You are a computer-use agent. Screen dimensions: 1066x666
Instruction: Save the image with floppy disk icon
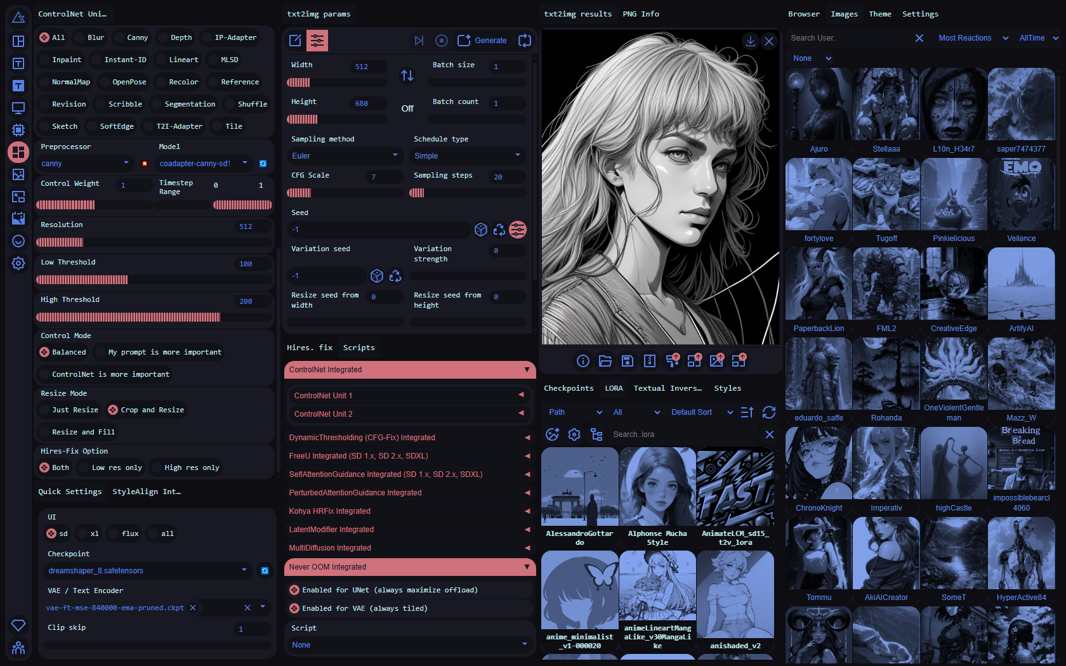pyautogui.click(x=628, y=361)
